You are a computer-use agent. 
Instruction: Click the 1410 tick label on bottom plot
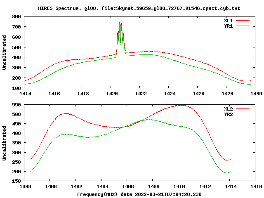click(x=179, y=186)
